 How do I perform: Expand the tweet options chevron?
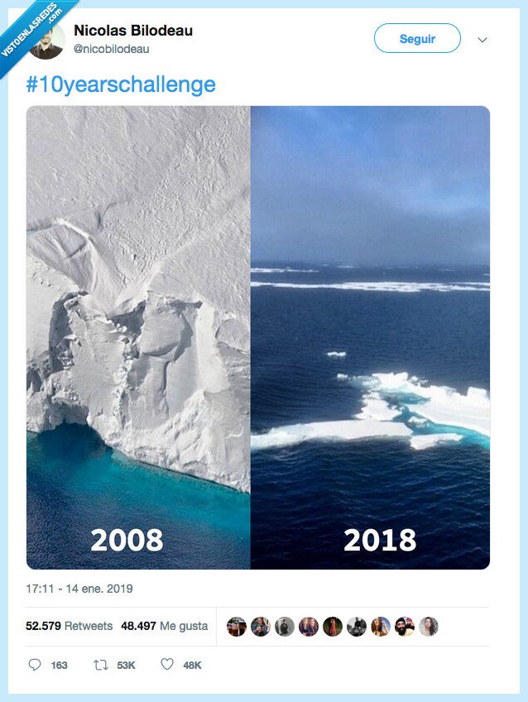coord(482,40)
